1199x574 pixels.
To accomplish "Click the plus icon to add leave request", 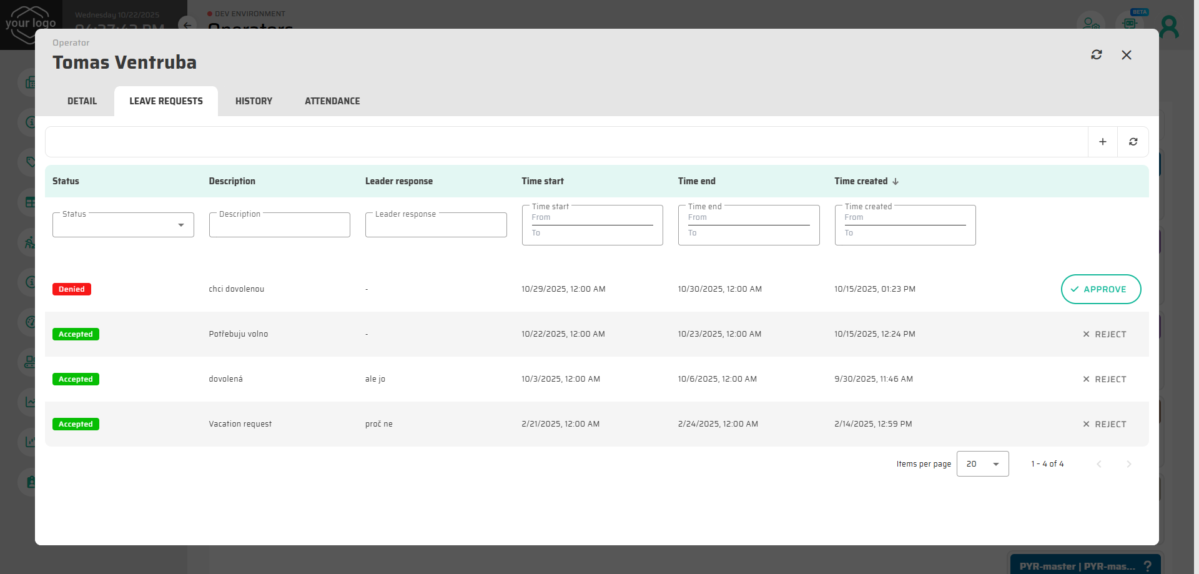I will point(1103,142).
